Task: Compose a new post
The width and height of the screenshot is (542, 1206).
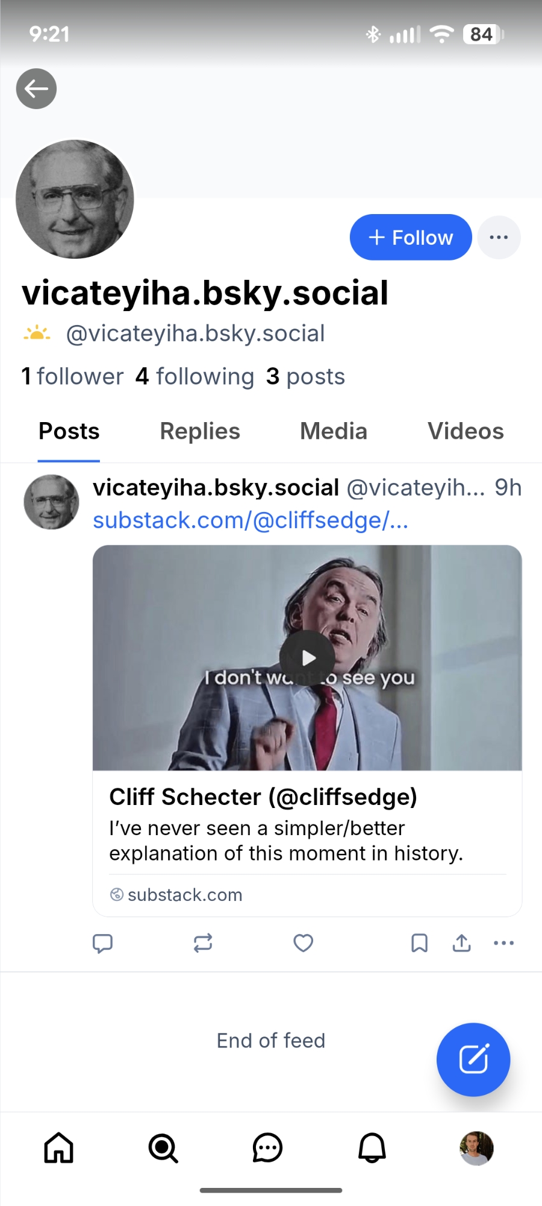Action: pos(473,1059)
